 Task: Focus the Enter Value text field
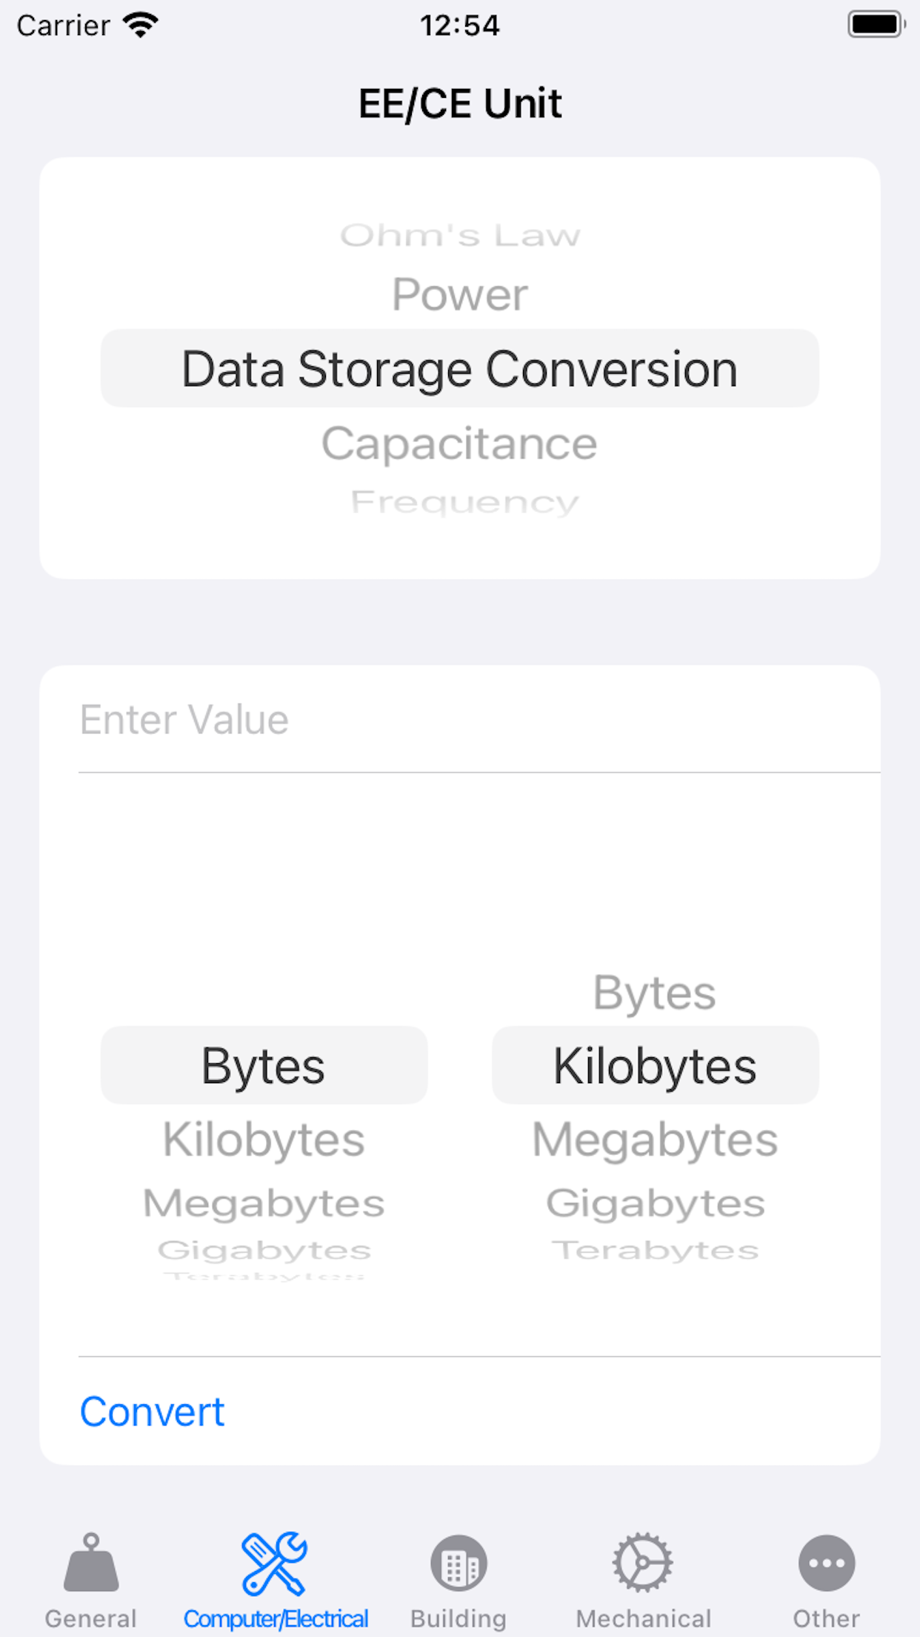click(479, 720)
